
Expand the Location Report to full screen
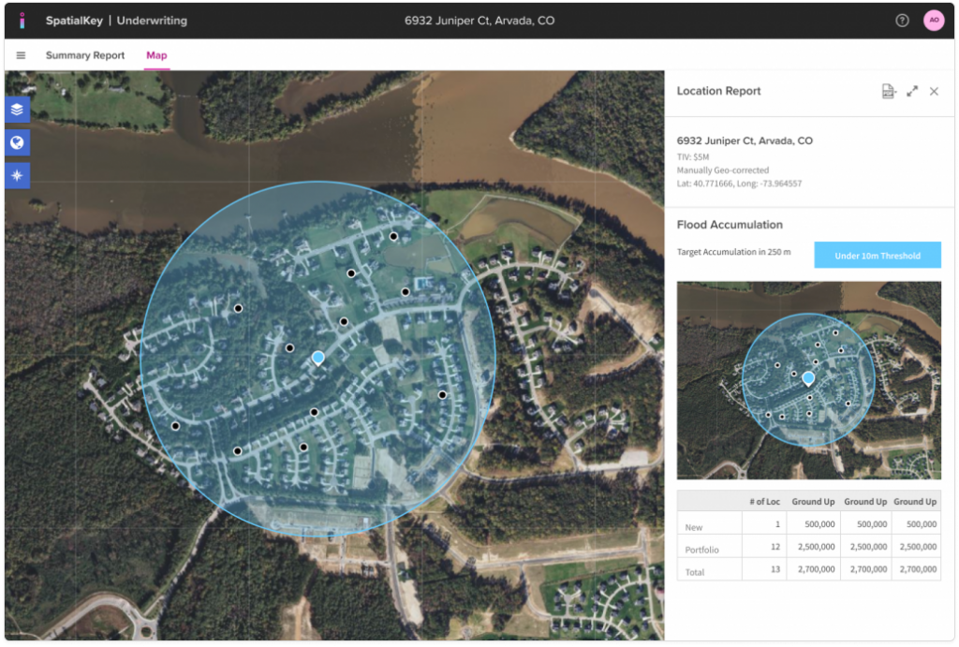click(x=912, y=91)
